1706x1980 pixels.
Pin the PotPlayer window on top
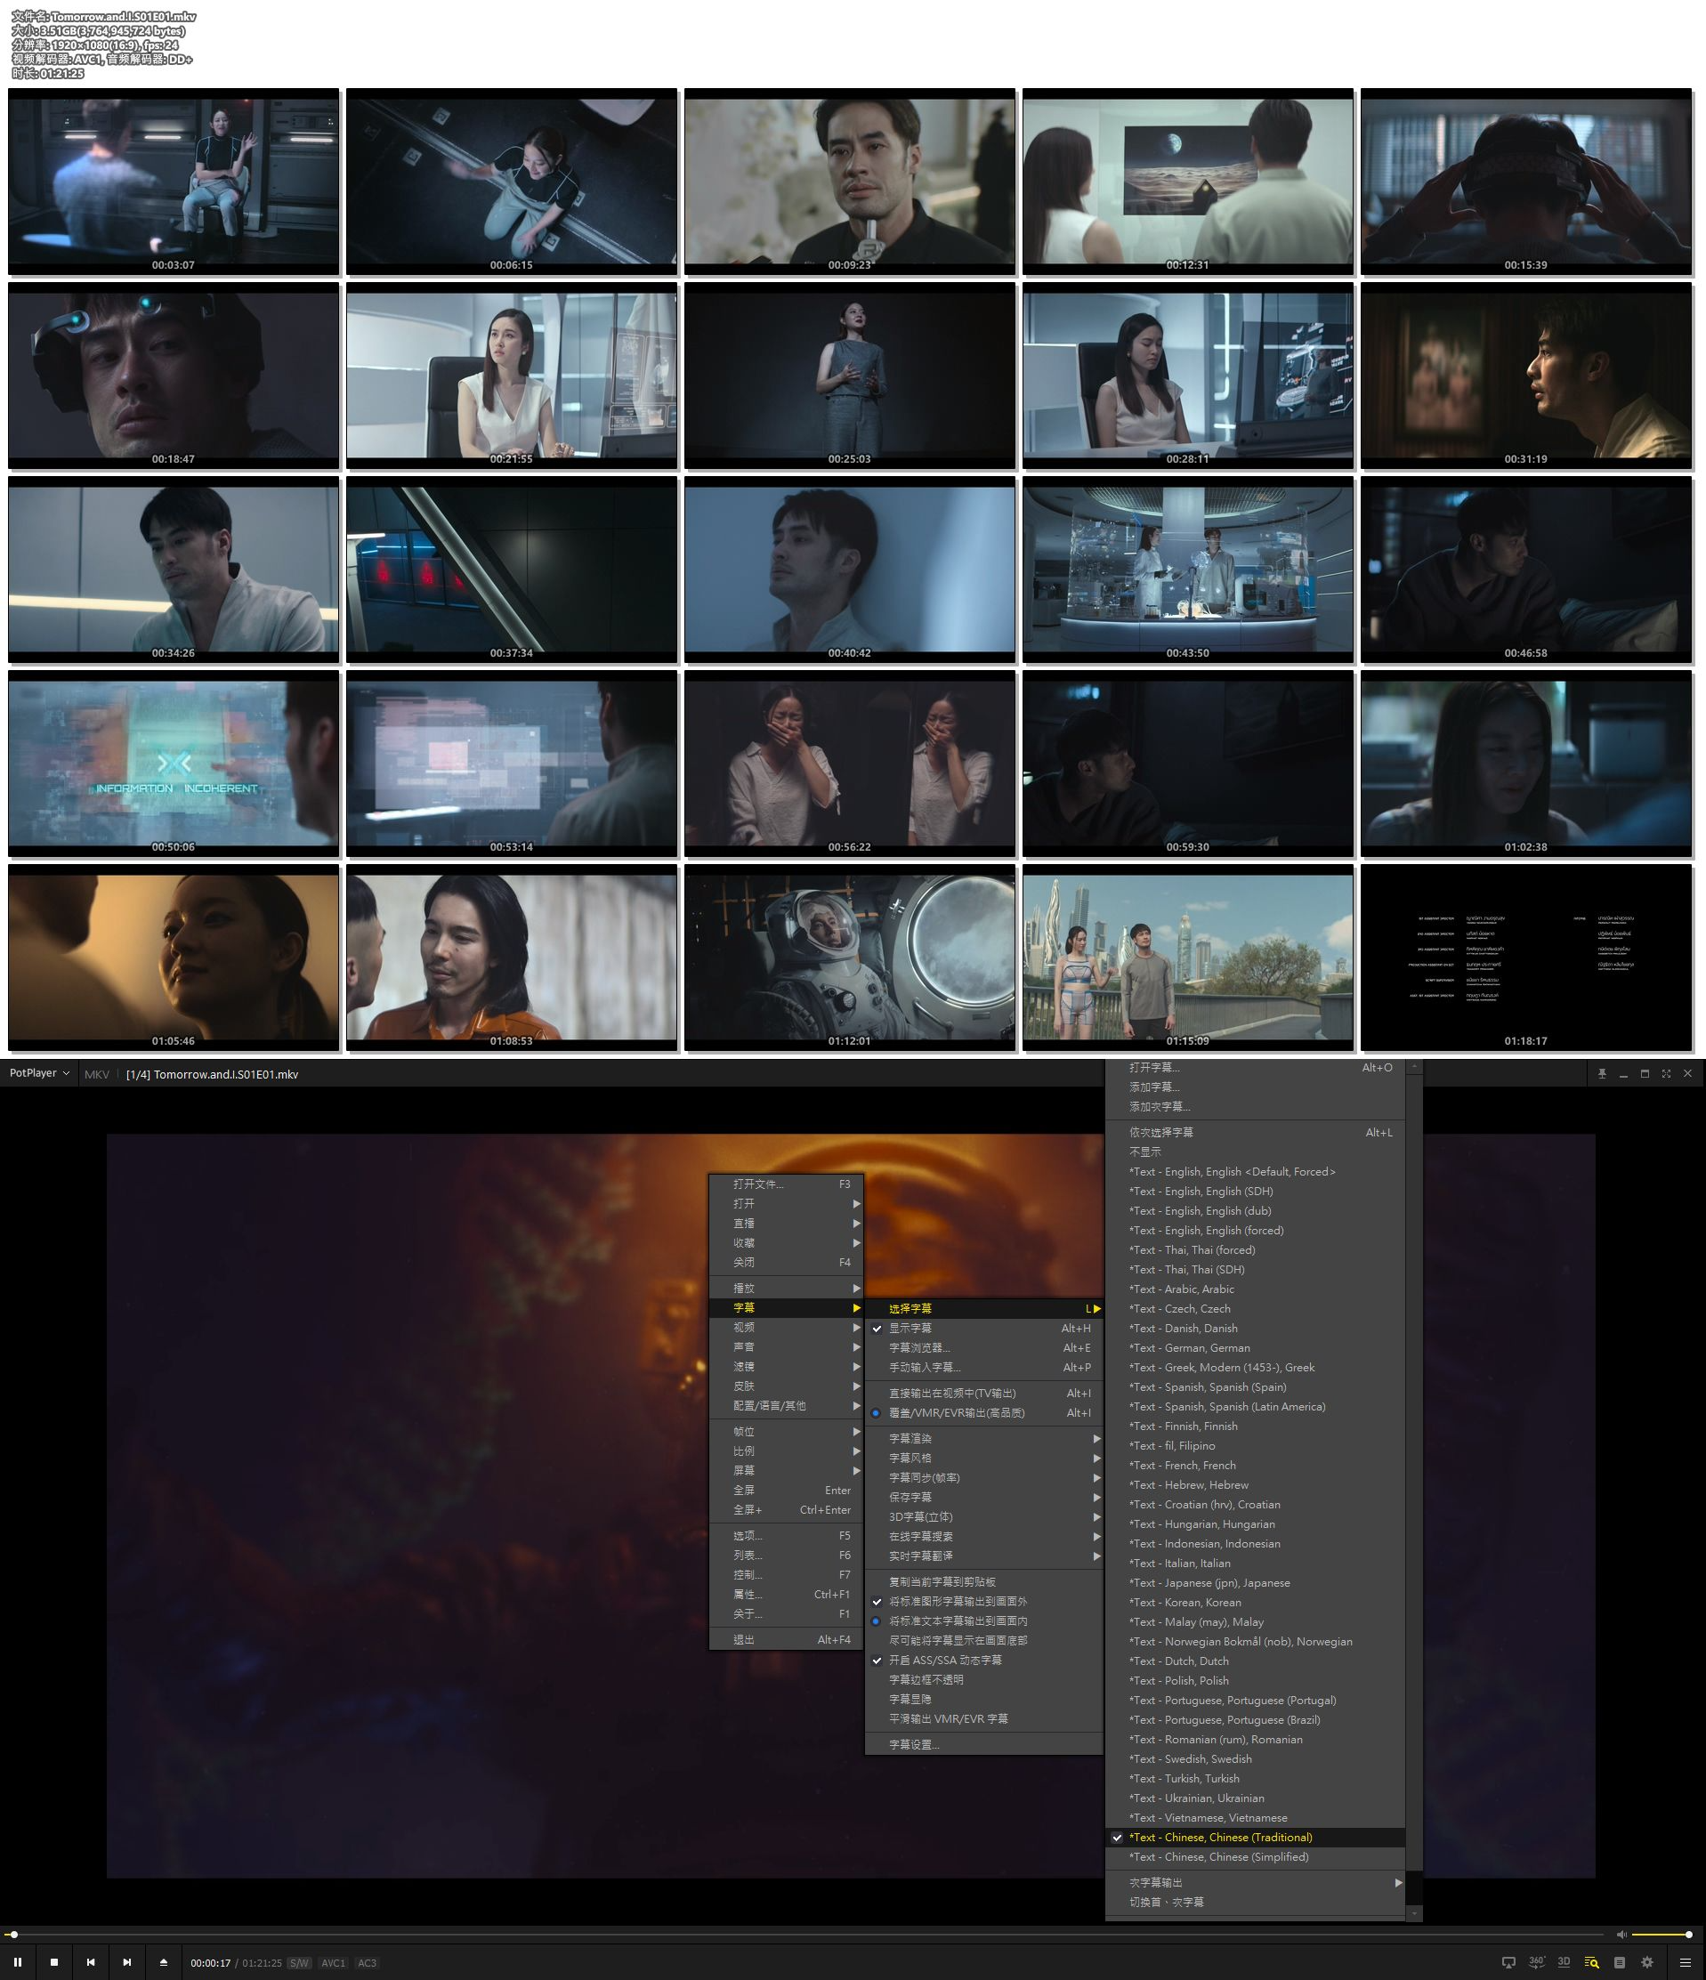coord(1602,1074)
